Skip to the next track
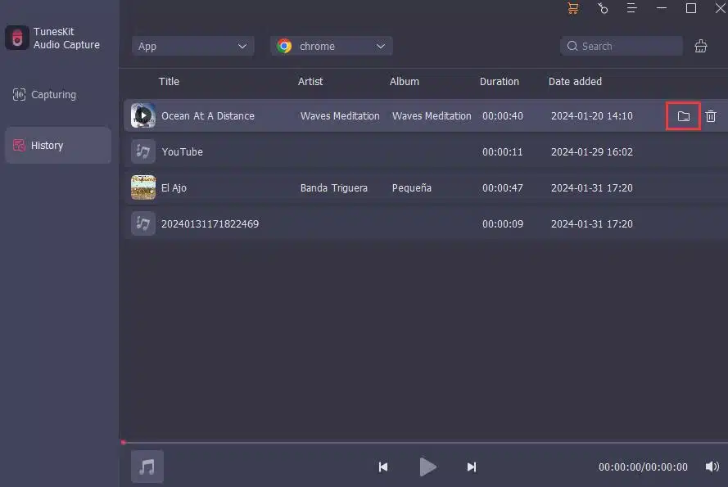728x487 pixels. tap(471, 467)
